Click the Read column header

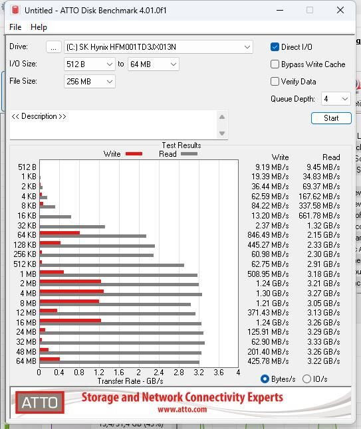(x=331, y=157)
